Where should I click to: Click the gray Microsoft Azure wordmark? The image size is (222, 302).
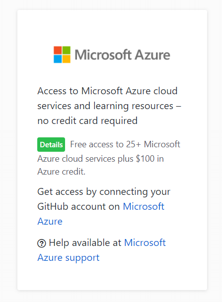pos(122,55)
